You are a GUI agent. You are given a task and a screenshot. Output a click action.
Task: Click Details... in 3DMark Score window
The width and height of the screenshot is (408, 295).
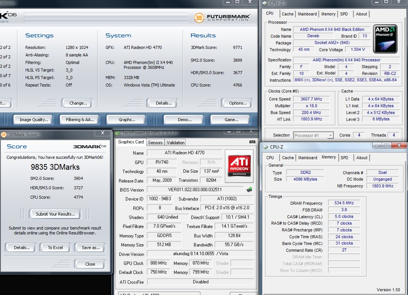21,248
